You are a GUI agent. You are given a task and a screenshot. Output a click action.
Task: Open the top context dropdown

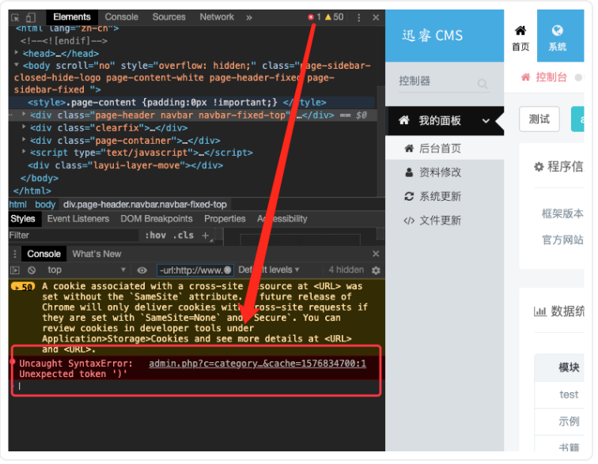point(86,271)
